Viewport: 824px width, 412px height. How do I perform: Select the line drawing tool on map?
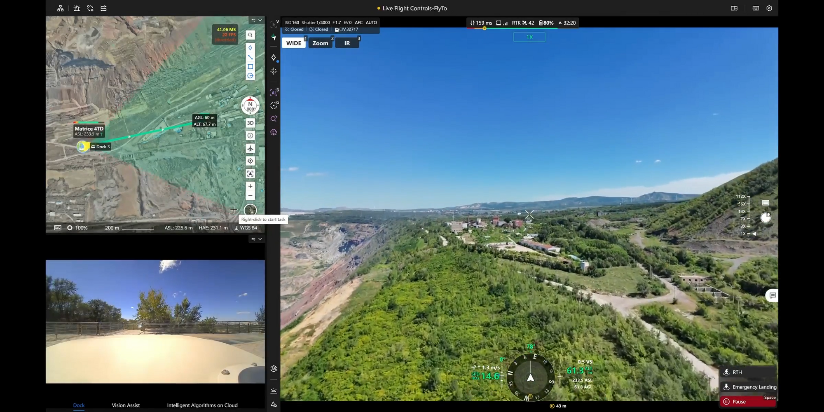click(x=250, y=57)
